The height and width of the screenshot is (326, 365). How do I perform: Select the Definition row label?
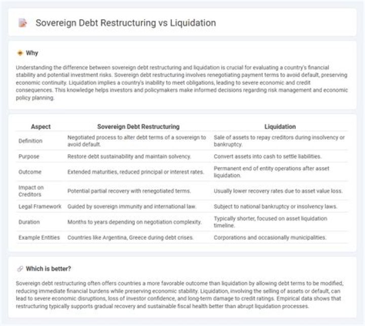(x=30, y=141)
